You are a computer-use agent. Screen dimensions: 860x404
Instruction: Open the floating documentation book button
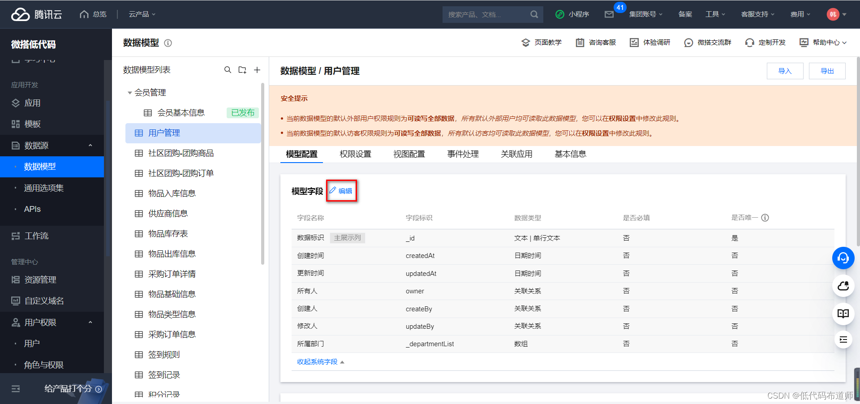click(843, 313)
